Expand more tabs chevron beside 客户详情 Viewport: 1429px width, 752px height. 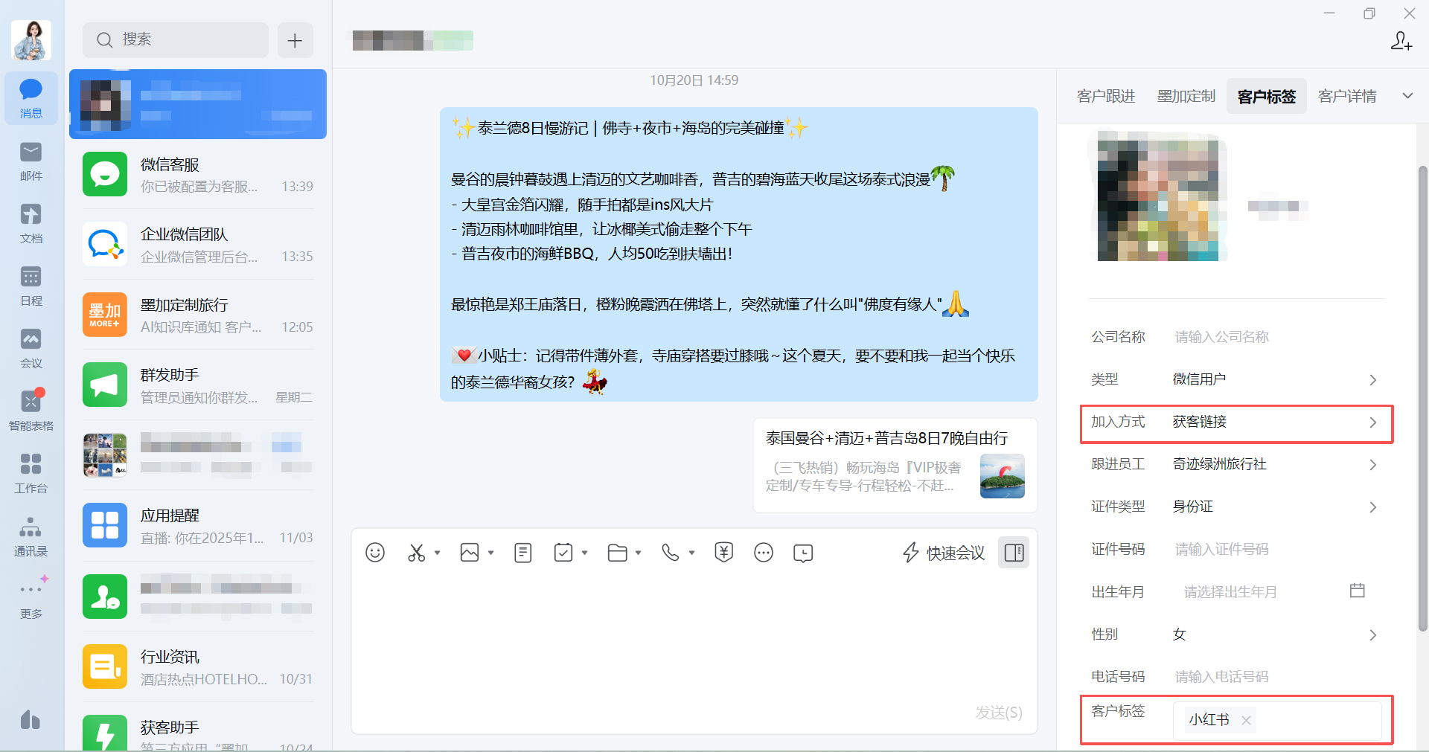(1407, 96)
